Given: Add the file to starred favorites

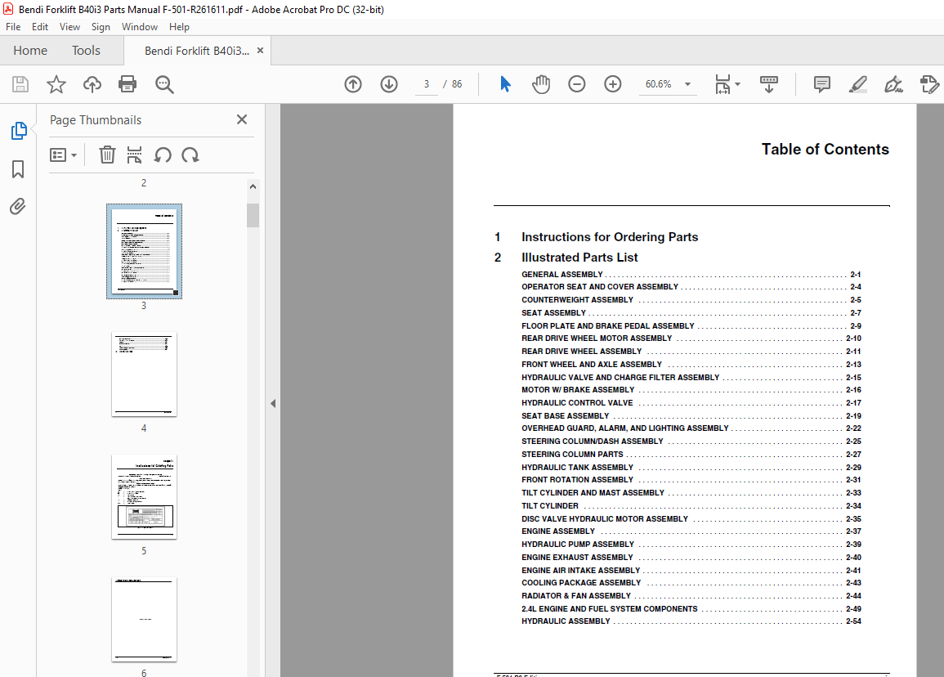Looking at the screenshot, I should pos(56,84).
